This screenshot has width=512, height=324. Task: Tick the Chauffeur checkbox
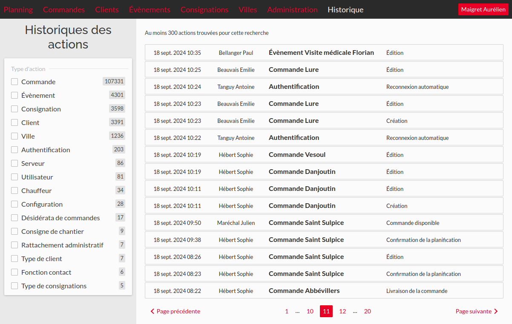(x=14, y=190)
